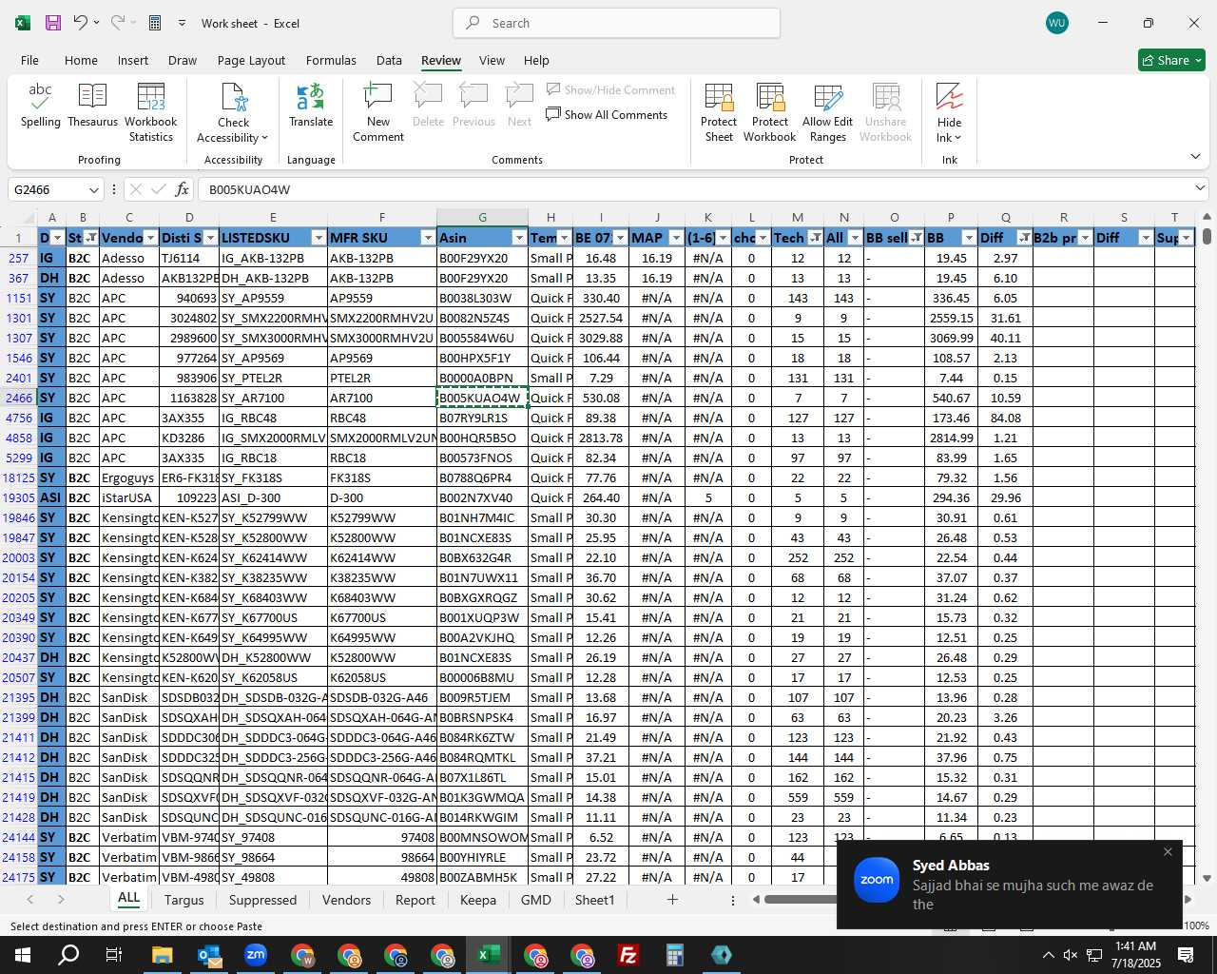
Task: Save the workbook with the save icon
Action: 53,23
